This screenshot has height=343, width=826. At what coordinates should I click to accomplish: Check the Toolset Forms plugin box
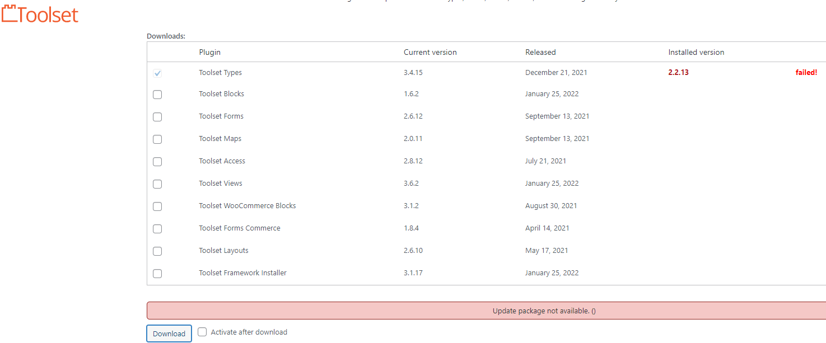pos(157,117)
